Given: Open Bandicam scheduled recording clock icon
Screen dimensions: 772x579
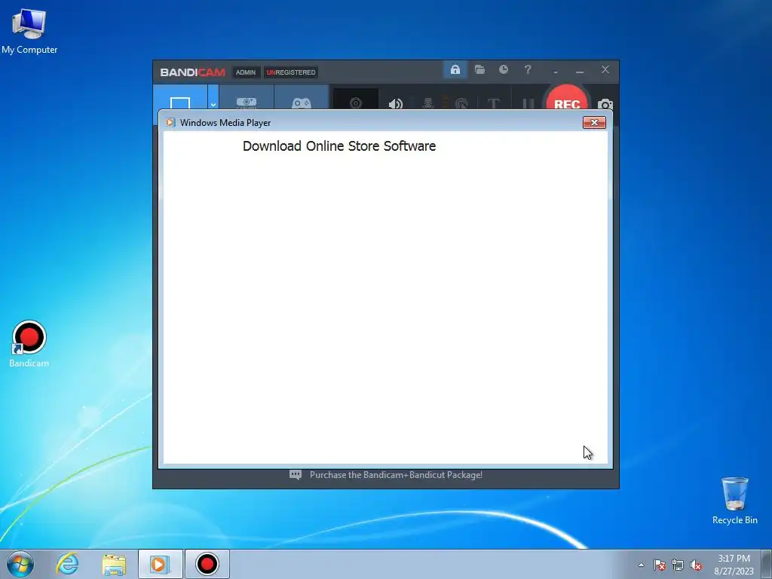Looking at the screenshot, I should 503,70.
